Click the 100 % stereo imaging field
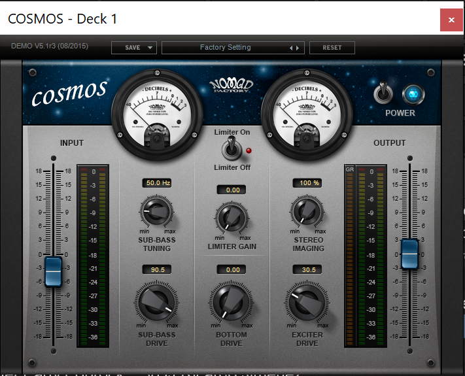The image size is (465, 376). [307, 183]
